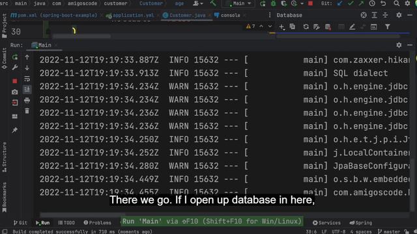
Task: Click the Git Rollback undo icon
Action: (x=383, y=3)
